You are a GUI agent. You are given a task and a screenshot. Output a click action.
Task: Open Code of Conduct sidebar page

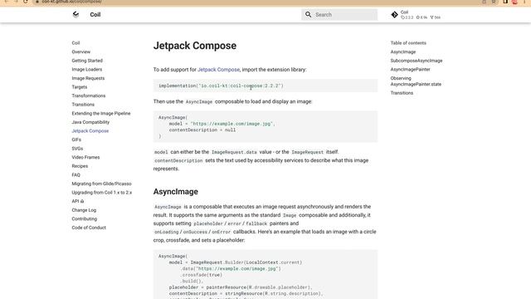[89, 228]
